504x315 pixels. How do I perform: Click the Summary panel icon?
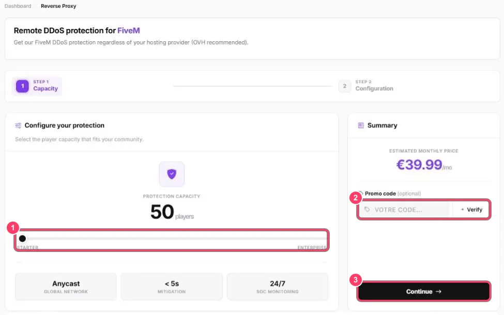361,125
